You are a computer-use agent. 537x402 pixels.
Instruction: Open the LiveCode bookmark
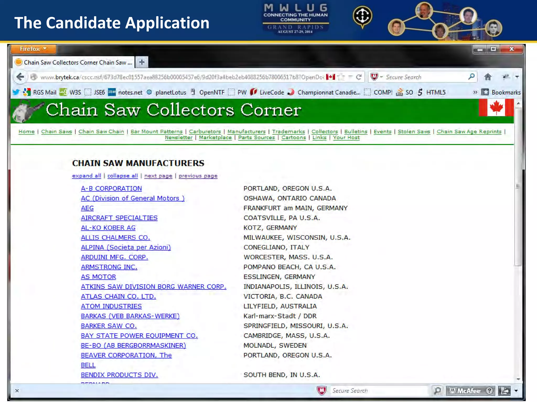267,92
